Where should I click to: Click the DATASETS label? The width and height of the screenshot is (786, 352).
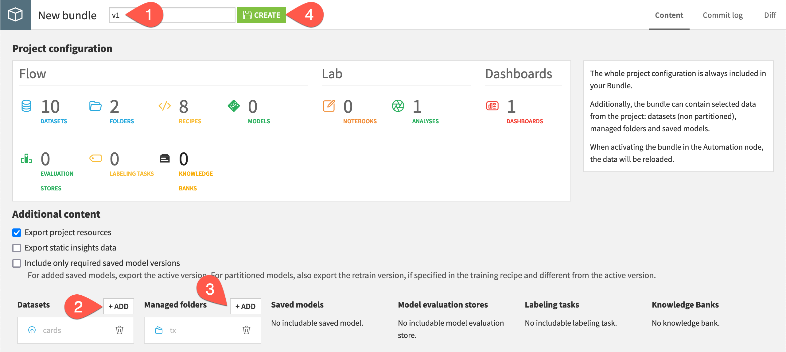click(54, 121)
